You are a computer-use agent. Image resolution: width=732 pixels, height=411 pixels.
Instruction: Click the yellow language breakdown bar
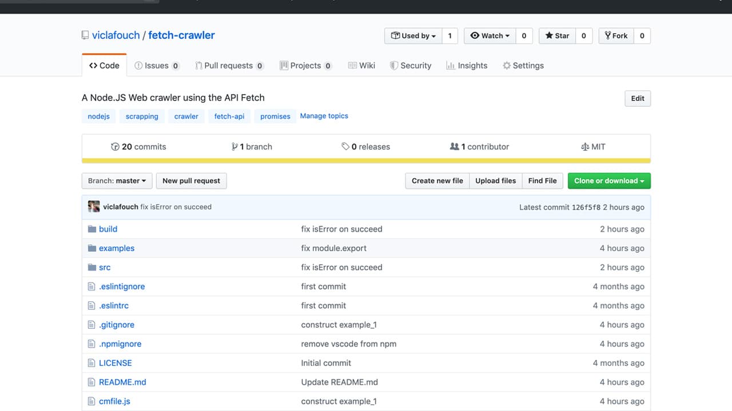[x=366, y=160]
